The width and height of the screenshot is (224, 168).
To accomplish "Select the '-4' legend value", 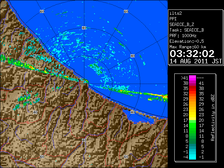I will (x=185, y=157).
